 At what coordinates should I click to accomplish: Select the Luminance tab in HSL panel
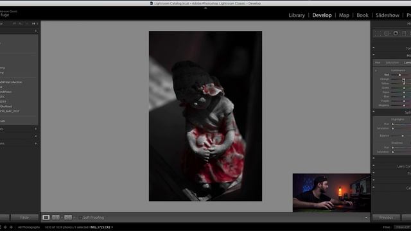pos(407,63)
